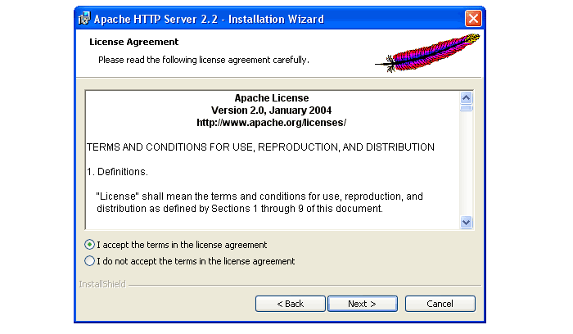The width and height of the screenshot is (573, 334).
Task: Choose 'I do not accept the terms' option
Action: click(x=90, y=261)
